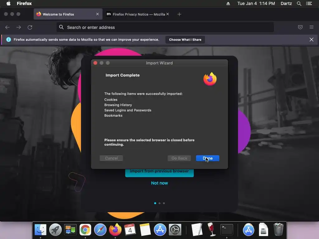Launch Safari from the Dock
The width and height of the screenshot is (319, 239).
point(100,230)
